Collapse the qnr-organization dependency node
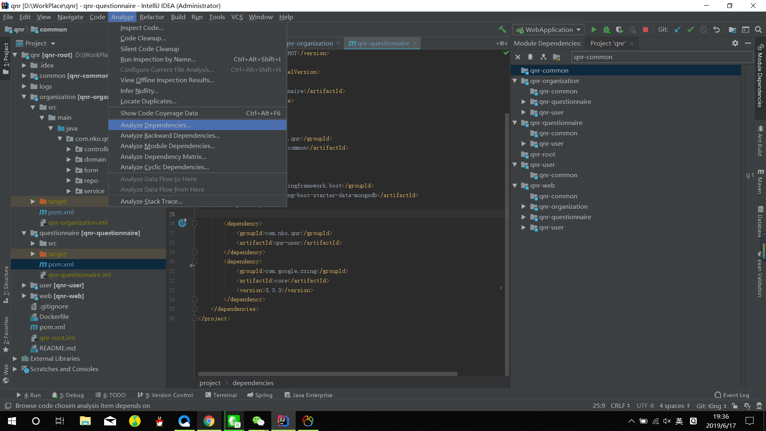The image size is (766, 431). [x=515, y=81]
